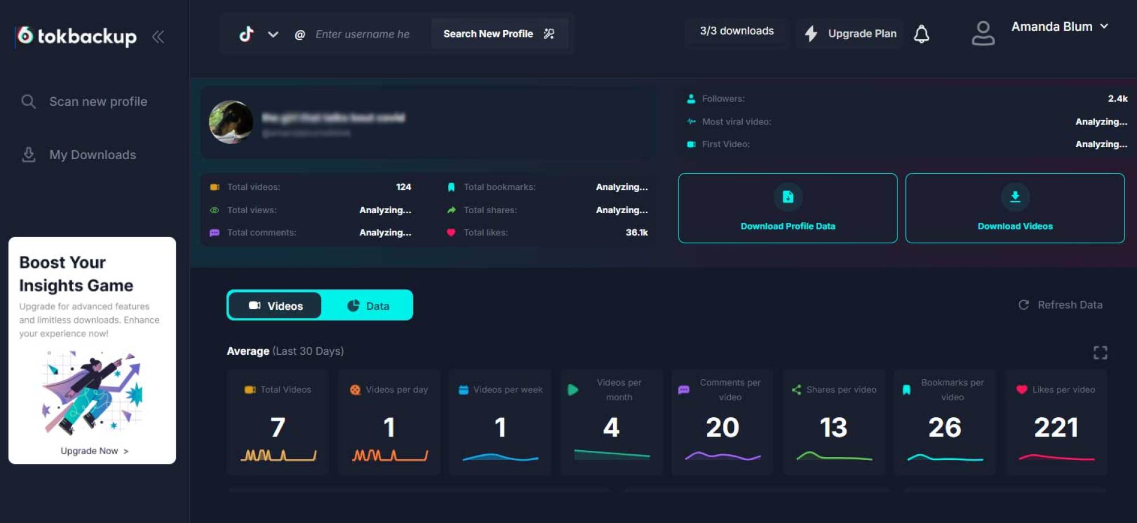This screenshot has width=1137, height=523.
Task: Expand the platform selector dropdown arrow
Action: tap(273, 34)
